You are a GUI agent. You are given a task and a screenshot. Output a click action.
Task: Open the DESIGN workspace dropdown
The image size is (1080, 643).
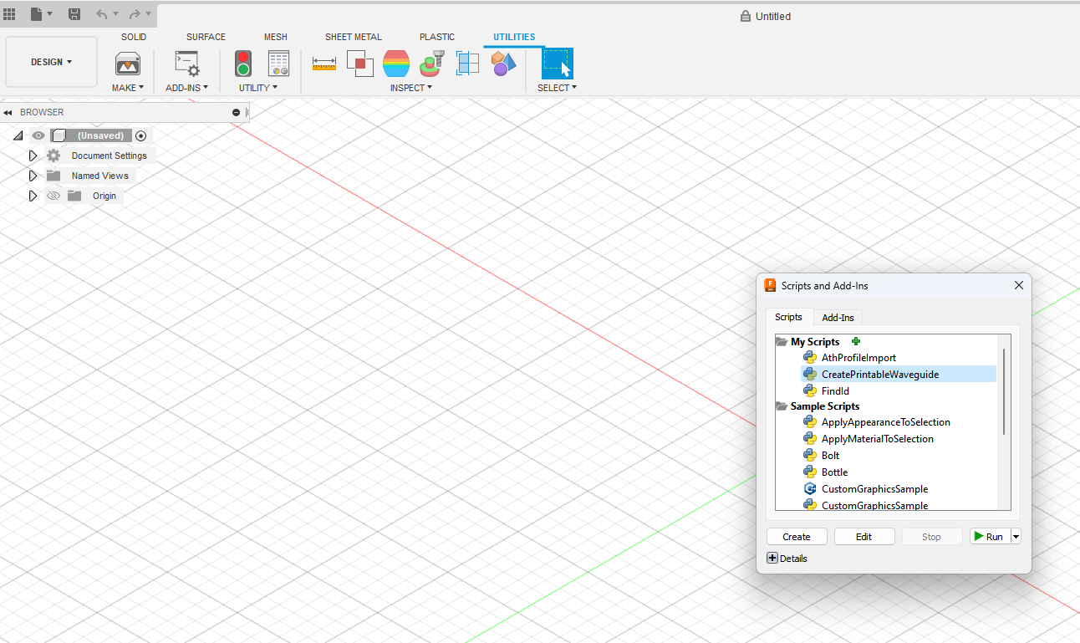tap(51, 62)
